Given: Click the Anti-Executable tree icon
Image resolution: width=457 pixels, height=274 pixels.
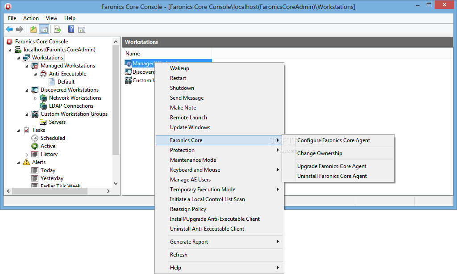Looking at the screenshot, I should (x=43, y=74).
